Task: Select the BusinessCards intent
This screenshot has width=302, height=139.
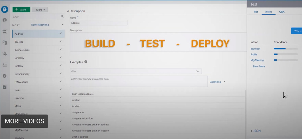Action: 39,50
